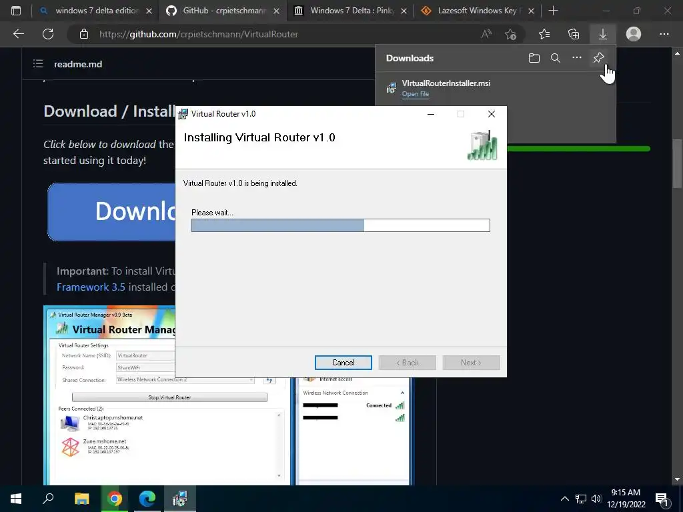Switch to Windows 7 Delta Pinky tab

tap(351, 11)
